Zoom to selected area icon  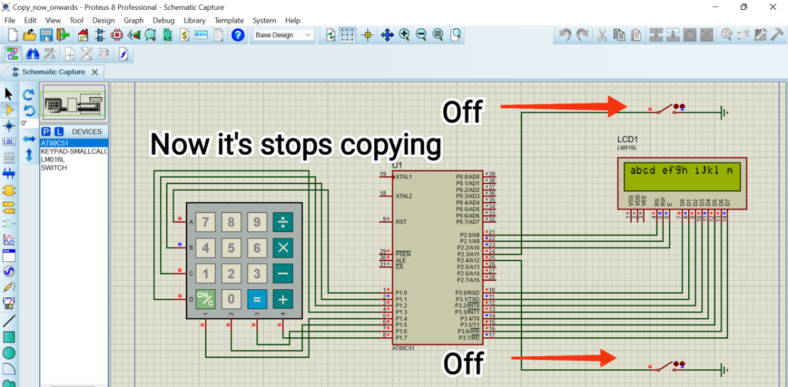[x=455, y=35]
